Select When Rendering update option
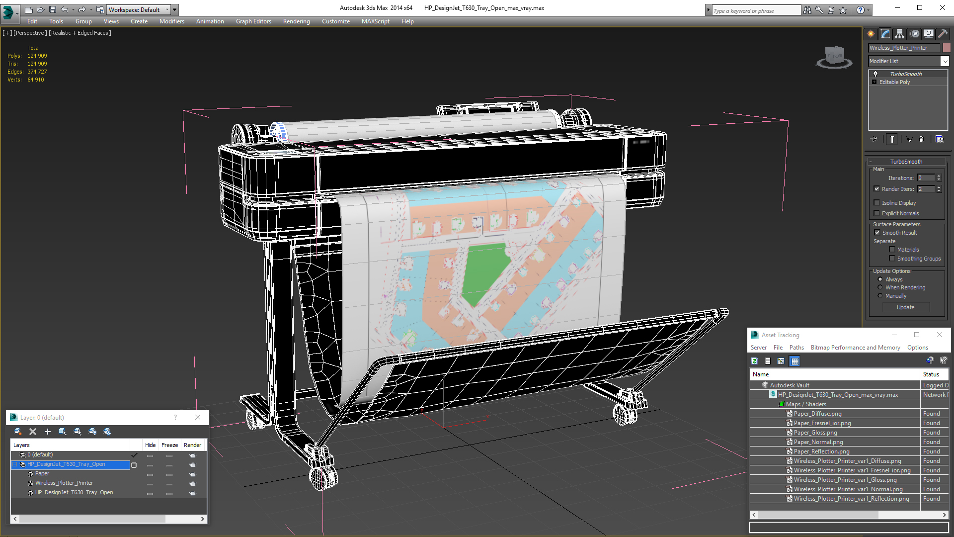 (x=880, y=287)
